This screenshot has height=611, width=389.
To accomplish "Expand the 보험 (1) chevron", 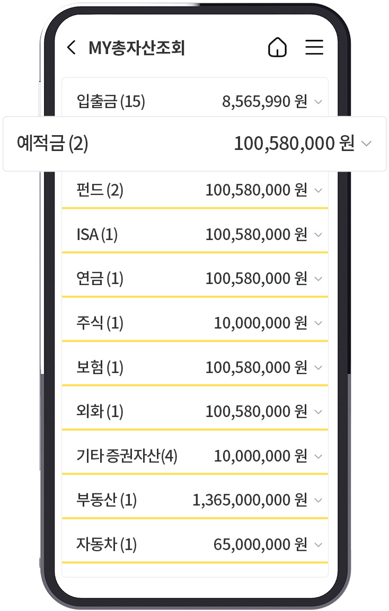I will click(319, 367).
